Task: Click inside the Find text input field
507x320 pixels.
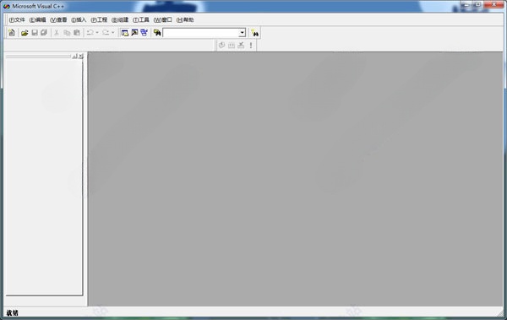Action: tap(201, 33)
